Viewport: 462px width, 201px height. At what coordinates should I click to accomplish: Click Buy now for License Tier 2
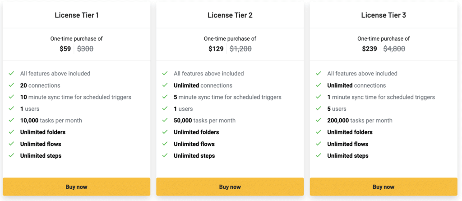[x=230, y=187]
